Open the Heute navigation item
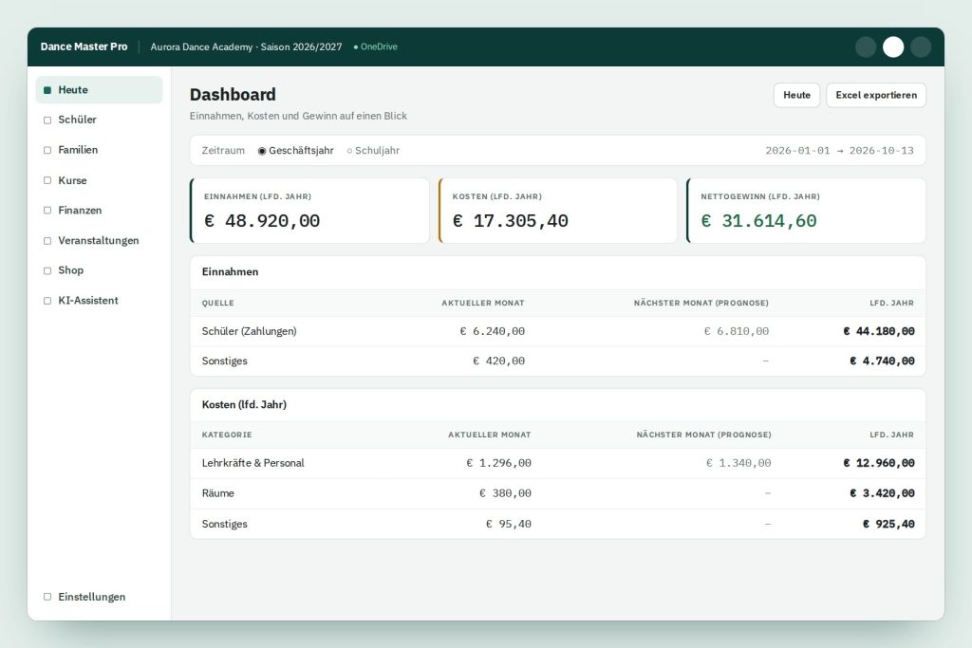Image resolution: width=972 pixels, height=648 pixels. pos(99,90)
